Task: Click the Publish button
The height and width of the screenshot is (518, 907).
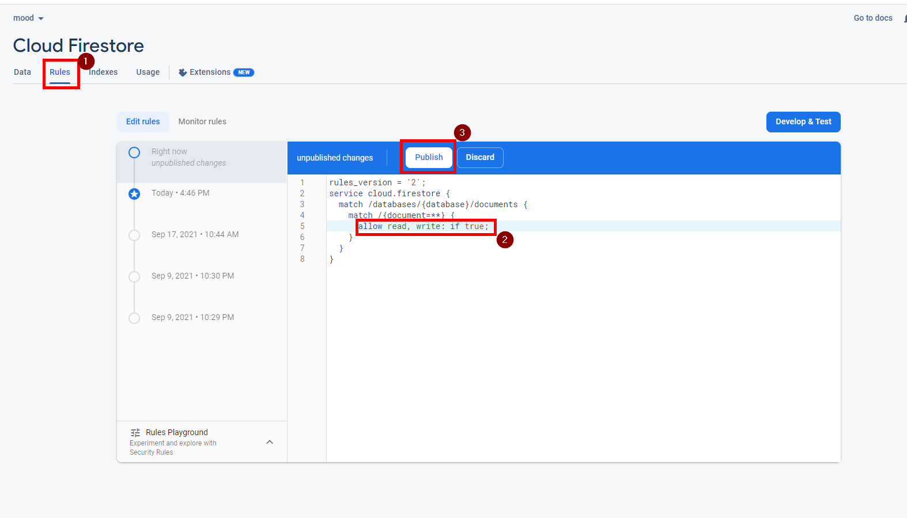Action: pos(429,158)
